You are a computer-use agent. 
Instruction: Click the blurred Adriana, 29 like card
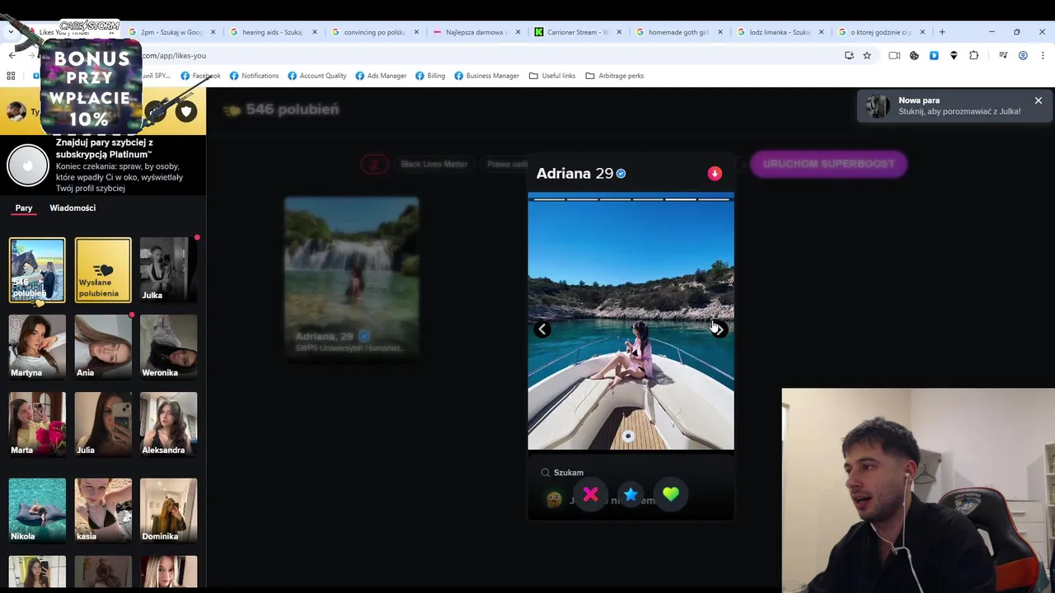coord(352,278)
